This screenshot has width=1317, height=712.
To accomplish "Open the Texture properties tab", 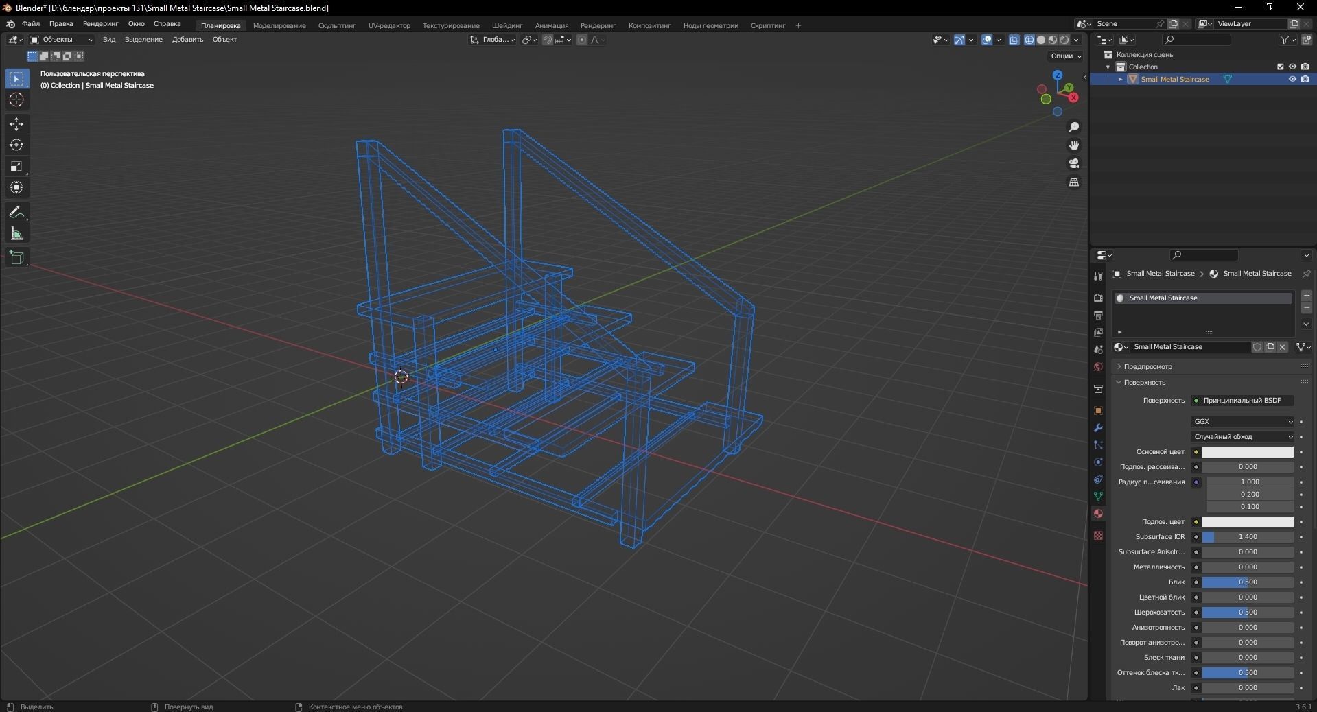I will click(1098, 535).
